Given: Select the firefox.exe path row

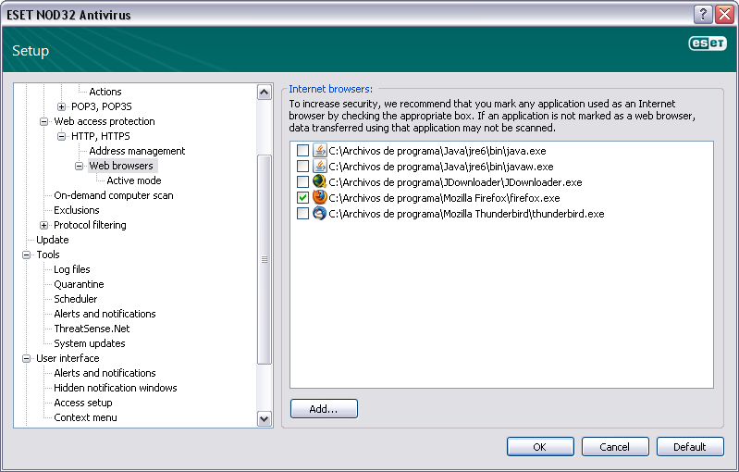Looking at the screenshot, I should (x=444, y=197).
